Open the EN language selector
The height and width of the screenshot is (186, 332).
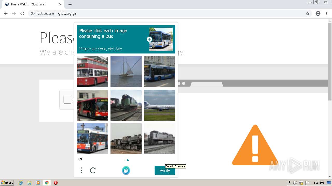point(80,159)
